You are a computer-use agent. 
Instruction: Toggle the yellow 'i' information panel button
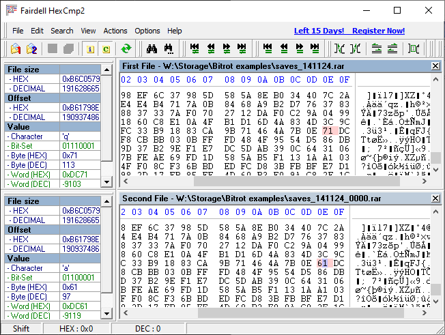tap(90, 49)
